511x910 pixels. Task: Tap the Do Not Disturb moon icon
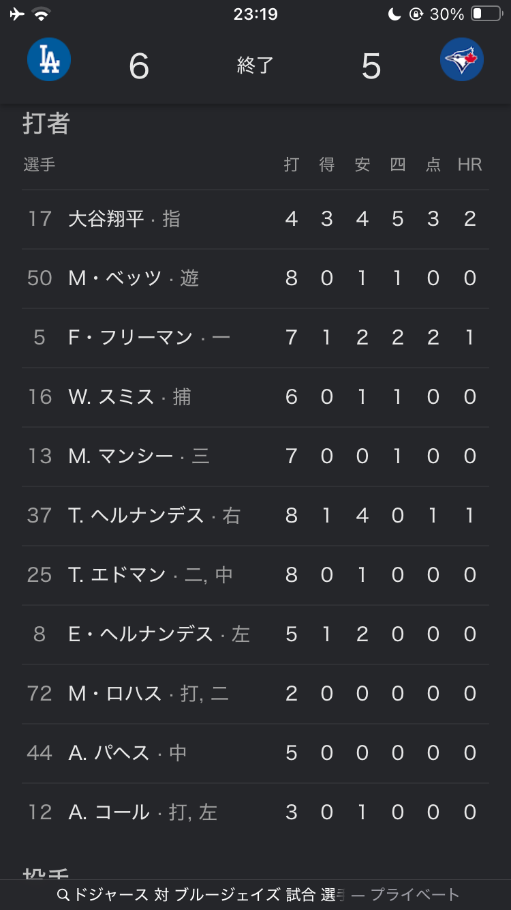[x=394, y=14]
